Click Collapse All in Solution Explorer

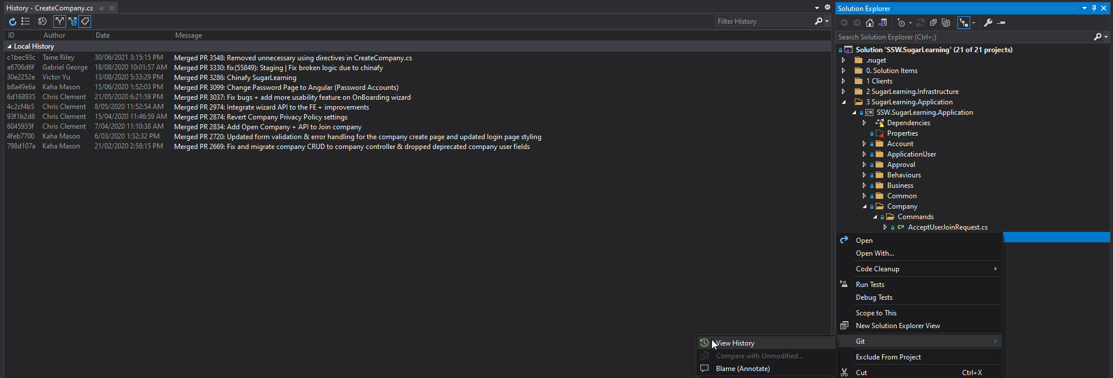[933, 23]
